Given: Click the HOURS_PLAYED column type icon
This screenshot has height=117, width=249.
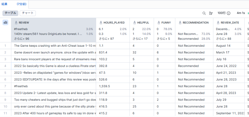Looking at the screenshot, I should point(101,23).
